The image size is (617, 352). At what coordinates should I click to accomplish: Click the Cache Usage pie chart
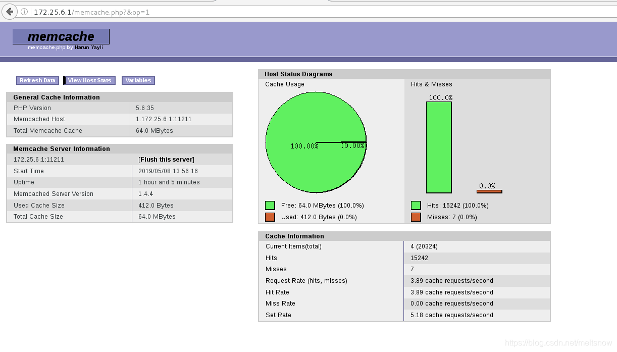pos(316,142)
